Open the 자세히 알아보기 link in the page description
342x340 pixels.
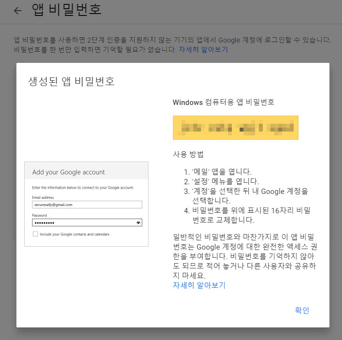pyautogui.click(x=203, y=49)
